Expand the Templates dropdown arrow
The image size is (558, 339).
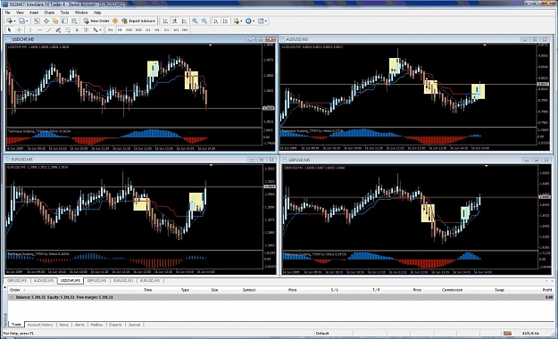coord(266,21)
